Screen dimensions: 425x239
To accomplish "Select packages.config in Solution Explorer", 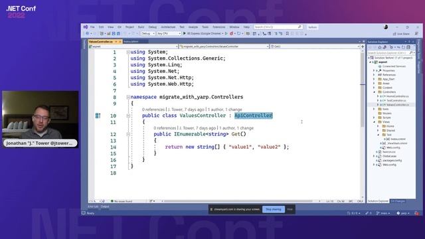I will pyautogui.click(x=392, y=161).
